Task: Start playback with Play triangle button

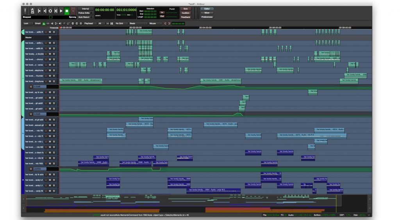Action: (x=61, y=11)
